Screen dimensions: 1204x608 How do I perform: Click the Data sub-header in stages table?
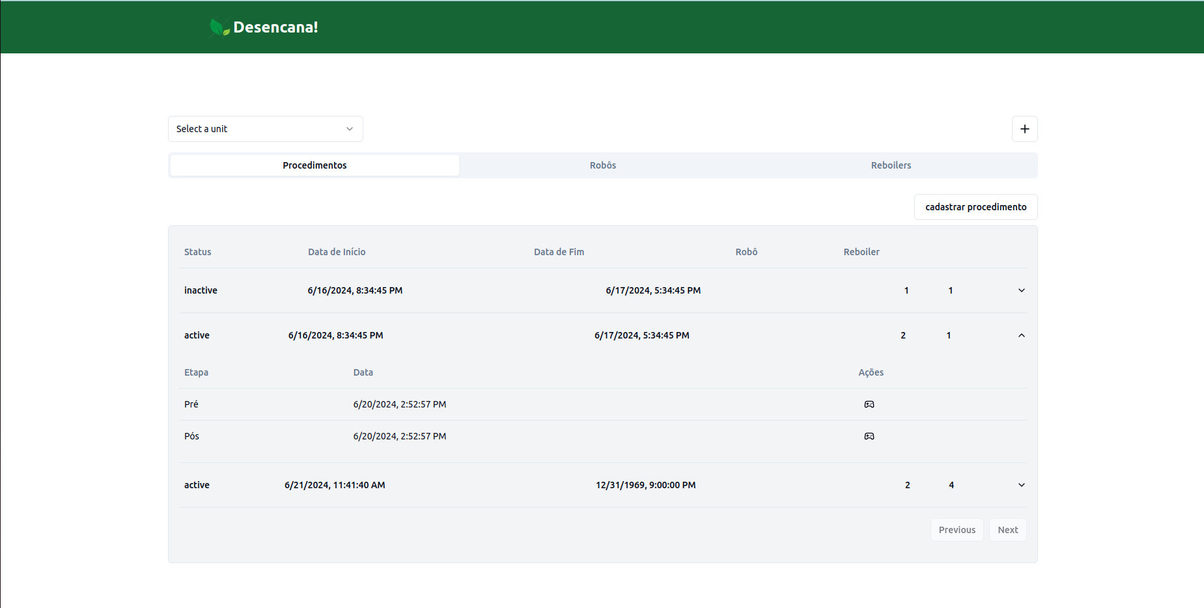363,372
